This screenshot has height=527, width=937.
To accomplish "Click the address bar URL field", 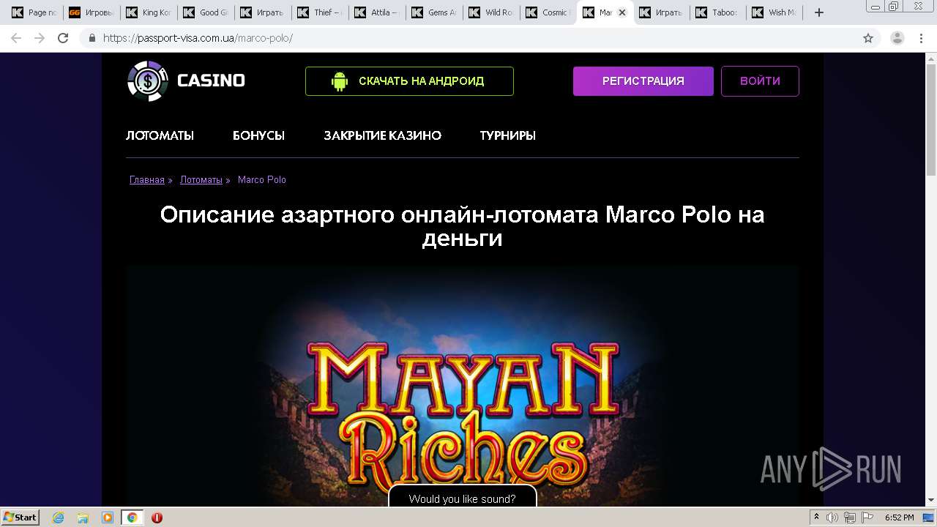I will (x=468, y=38).
